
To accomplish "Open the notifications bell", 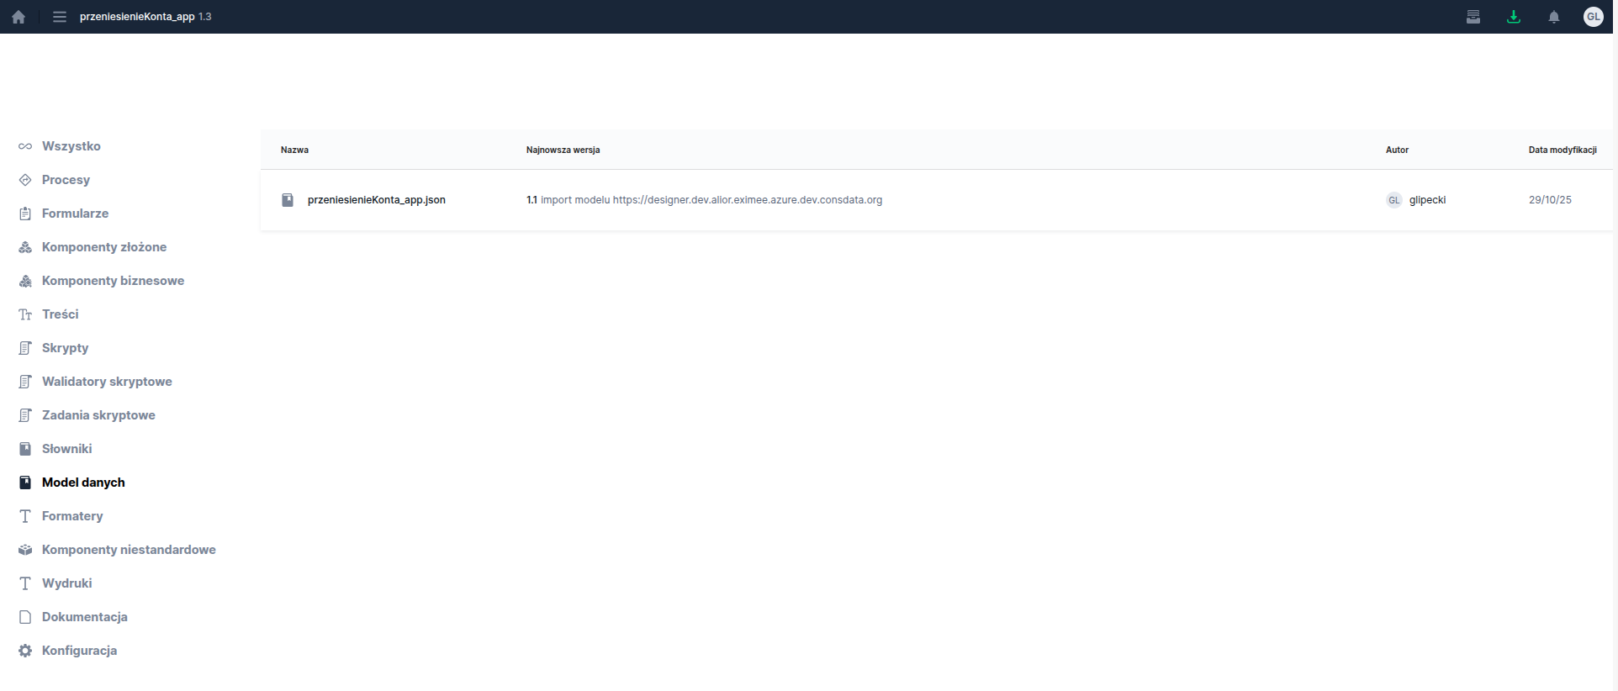I will (1553, 17).
